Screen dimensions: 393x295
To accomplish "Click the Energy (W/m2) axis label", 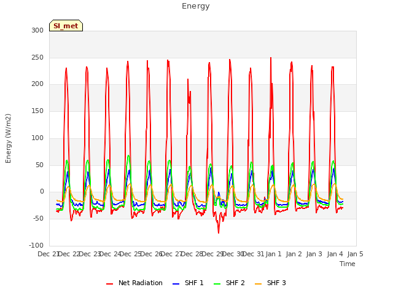I will click(8, 138).
